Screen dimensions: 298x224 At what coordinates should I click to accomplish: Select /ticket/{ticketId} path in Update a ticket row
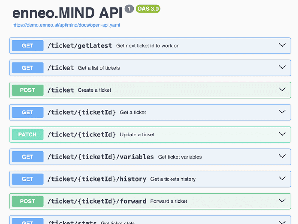click(82, 135)
